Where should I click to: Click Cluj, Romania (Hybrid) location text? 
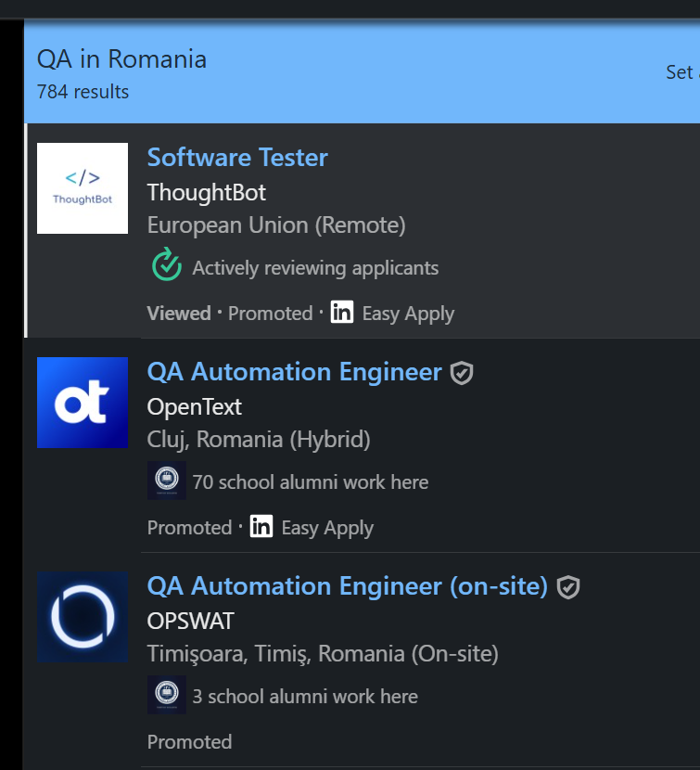click(x=259, y=440)
